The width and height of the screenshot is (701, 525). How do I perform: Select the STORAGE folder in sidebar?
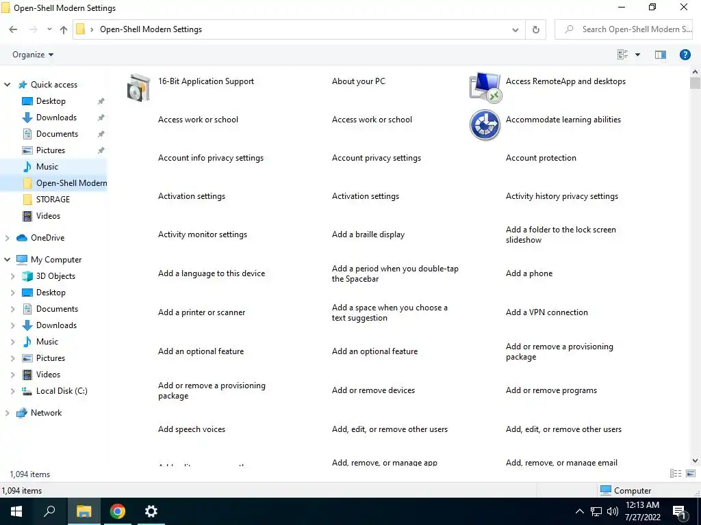click(53, 200)
